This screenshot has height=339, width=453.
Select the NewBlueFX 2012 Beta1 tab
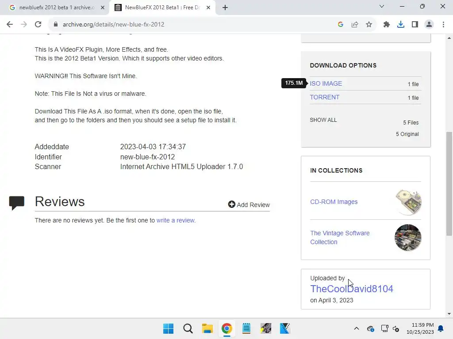(x=162, y=8)
